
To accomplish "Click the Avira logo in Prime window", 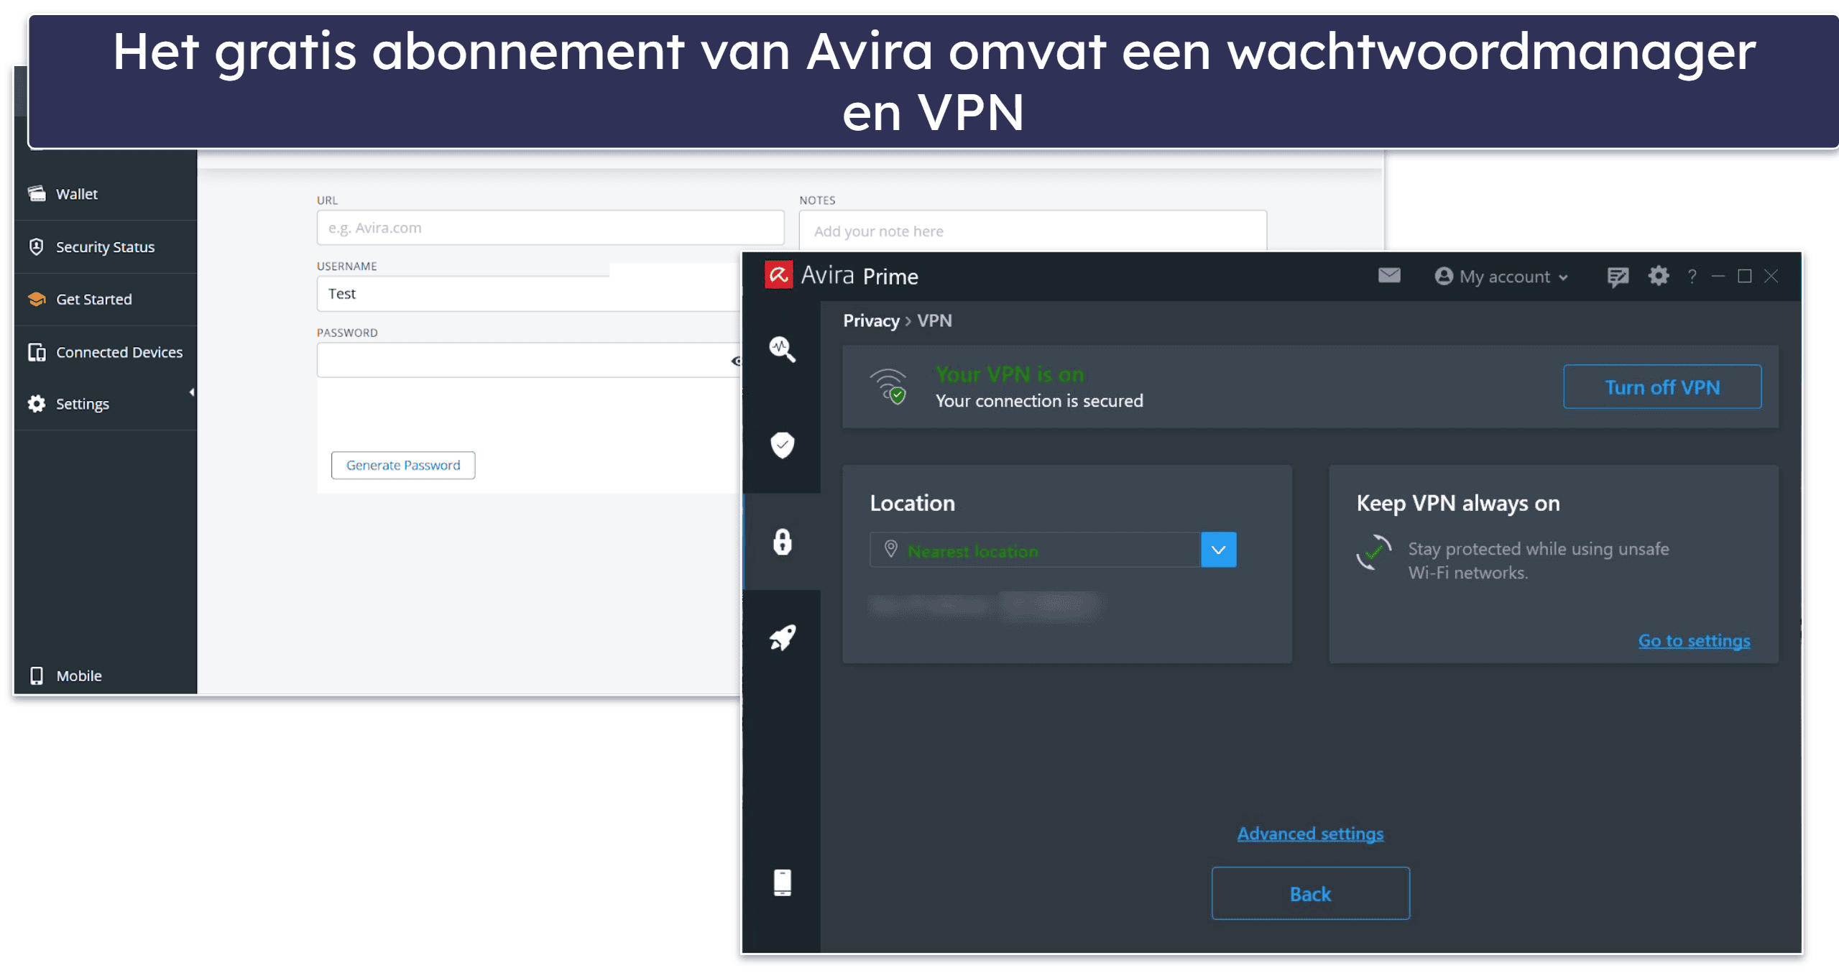I will [778, 275].
